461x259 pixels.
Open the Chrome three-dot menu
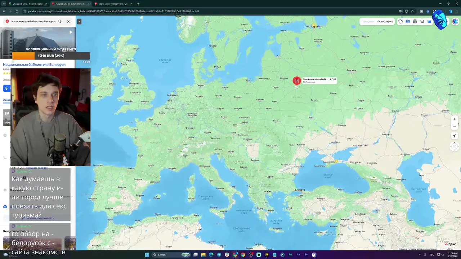[457, 11]
